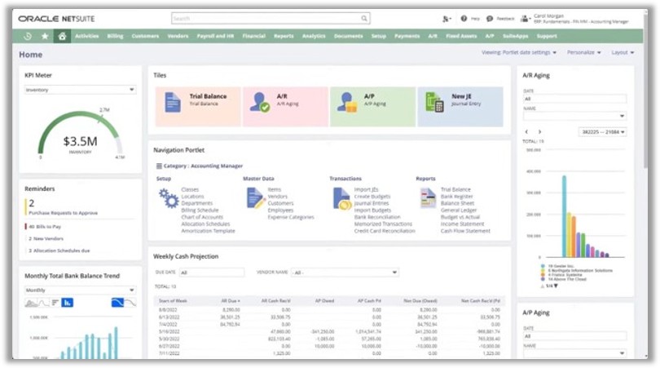Viewport: 660px width, 368px height.
Task: Click the create-new icon left of Help
Action: (447, 19)
